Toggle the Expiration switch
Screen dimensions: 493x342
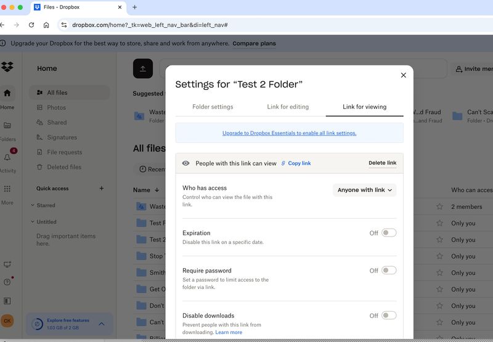point(389,233)
